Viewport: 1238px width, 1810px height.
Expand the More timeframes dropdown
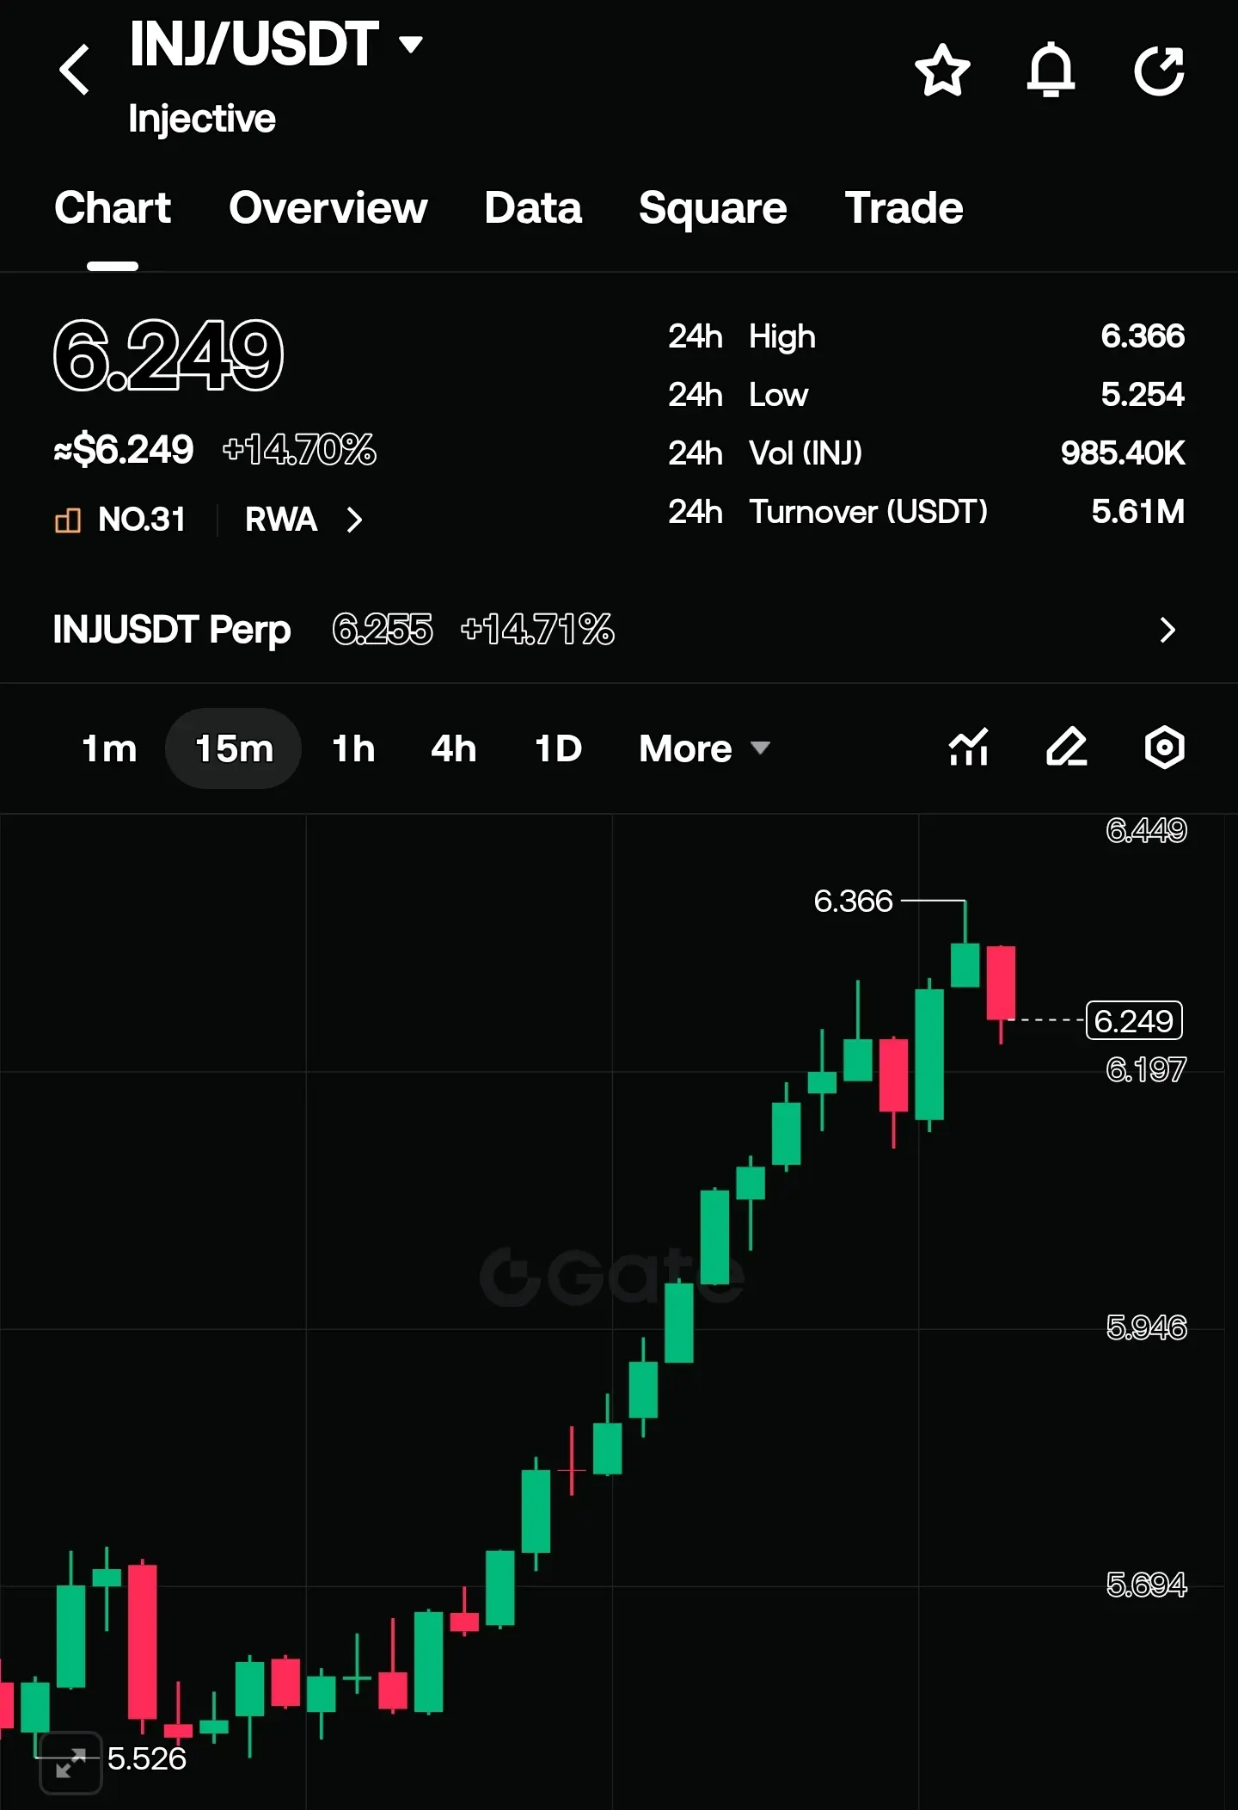(x=704, y=748)
